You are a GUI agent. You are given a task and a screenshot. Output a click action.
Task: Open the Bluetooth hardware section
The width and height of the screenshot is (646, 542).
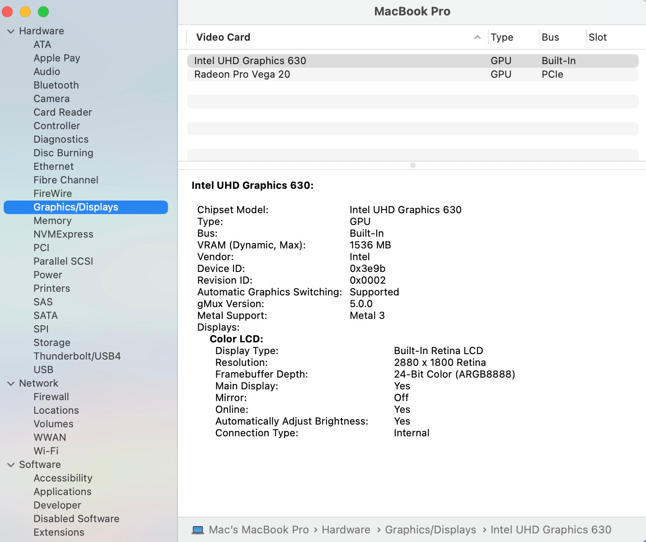pos(56,85)
